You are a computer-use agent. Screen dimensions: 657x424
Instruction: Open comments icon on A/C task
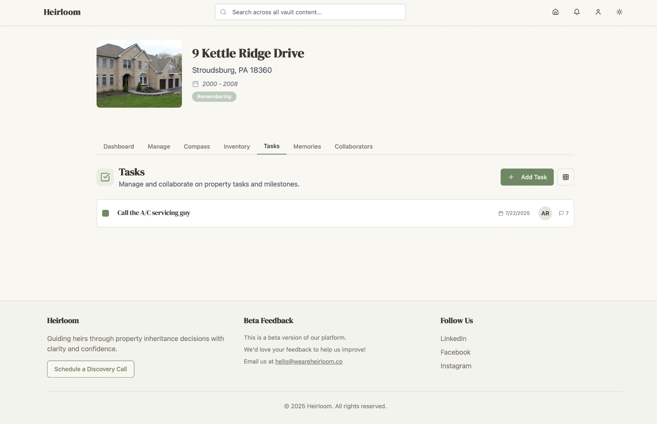tap(561, 213)
